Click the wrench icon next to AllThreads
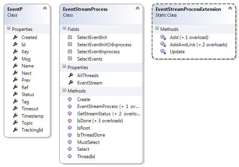The width and height of the screenshot is (239, 167). [x=71, y=75]
